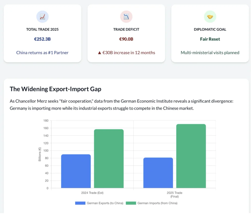Viewport: 252px width, 214px height.
Task: Click the 2024 Trade (Est) axis label
Action: 92,193
